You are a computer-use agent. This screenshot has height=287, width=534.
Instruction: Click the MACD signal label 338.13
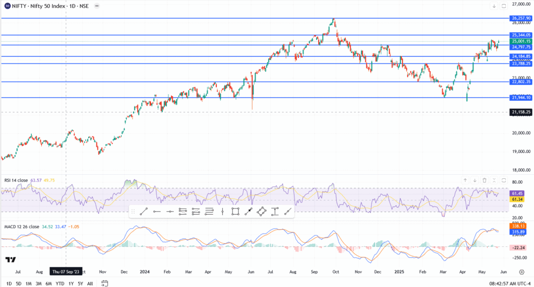(518, 226)
